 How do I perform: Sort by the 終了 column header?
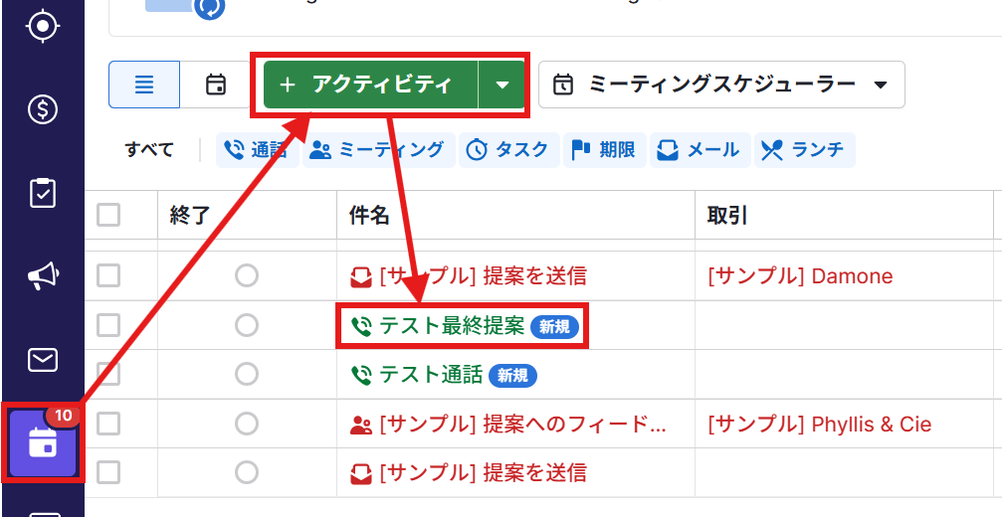(190, 216)
